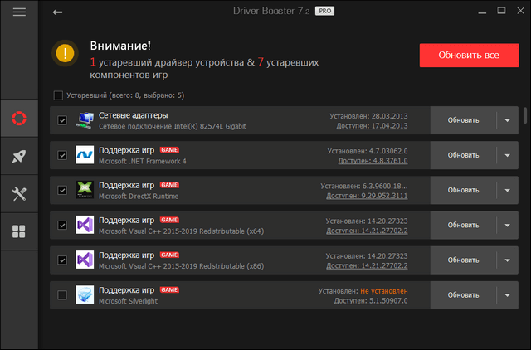531x350 pixels.
Task: Open the grid Action Center sidebar tab
Action: pyautogui.click(x=19, y=231)
